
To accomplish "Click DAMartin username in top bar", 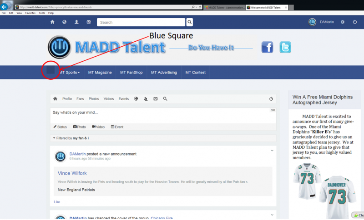I will point(327,22).
